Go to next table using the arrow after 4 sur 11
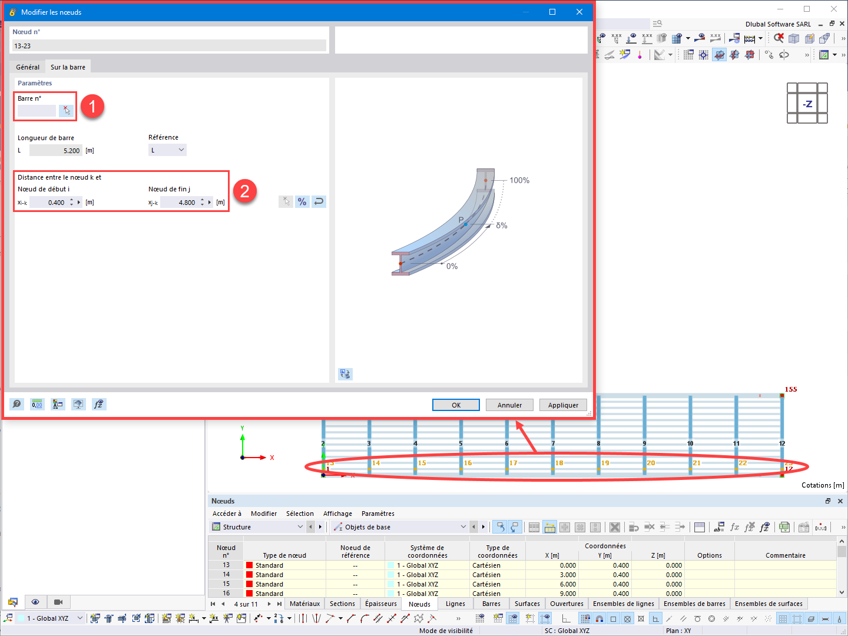 269,604
